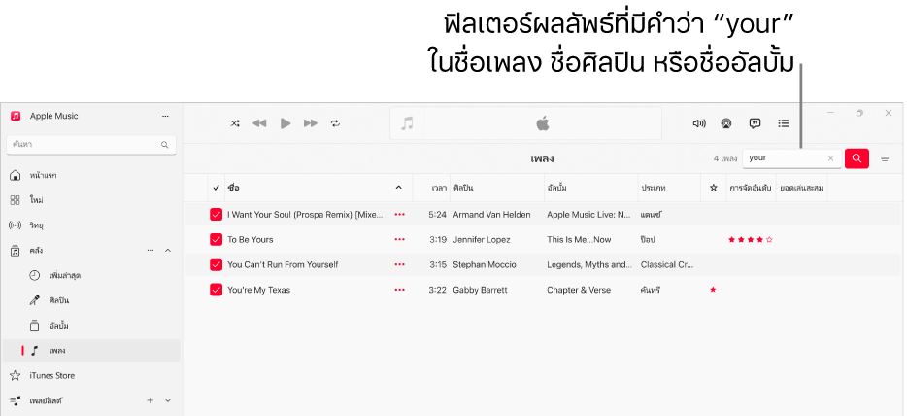Open ศิลปิน (Artists) in library
The width and height of the screenshot is (907, 416).
[x=91, y=301]
